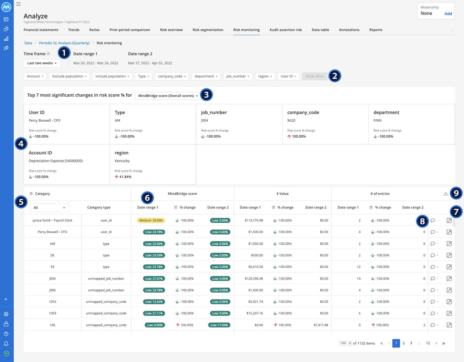Collapse sidebar with the left arrow icon
The height and width of the screenshot is (362, 464).
6,299
